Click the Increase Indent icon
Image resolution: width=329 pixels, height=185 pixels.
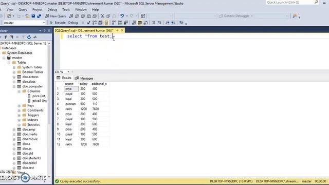coord(173,23)
